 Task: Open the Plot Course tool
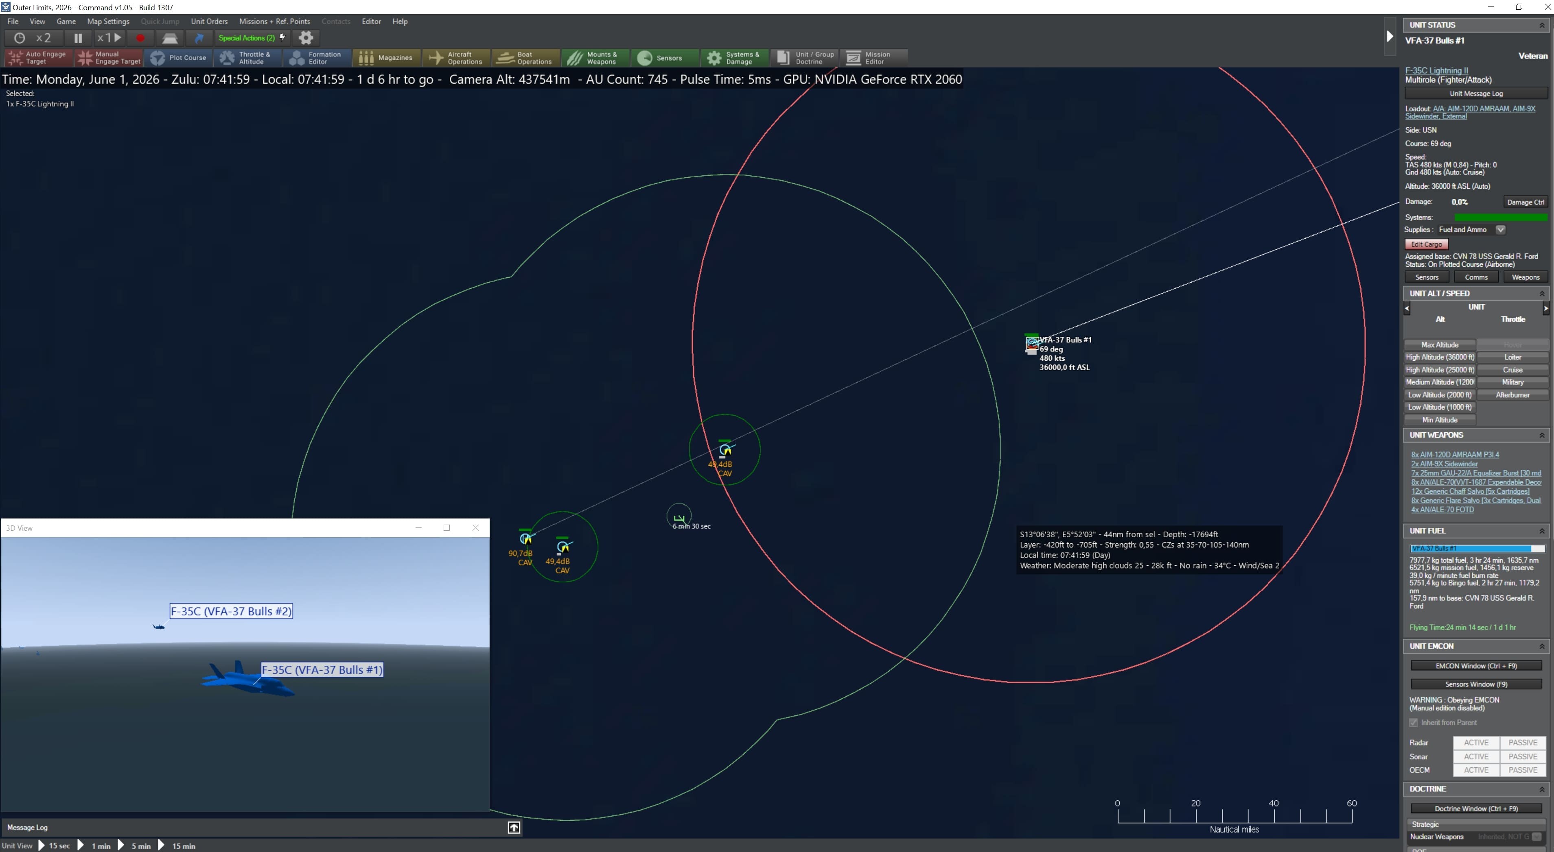coord(179,58)
